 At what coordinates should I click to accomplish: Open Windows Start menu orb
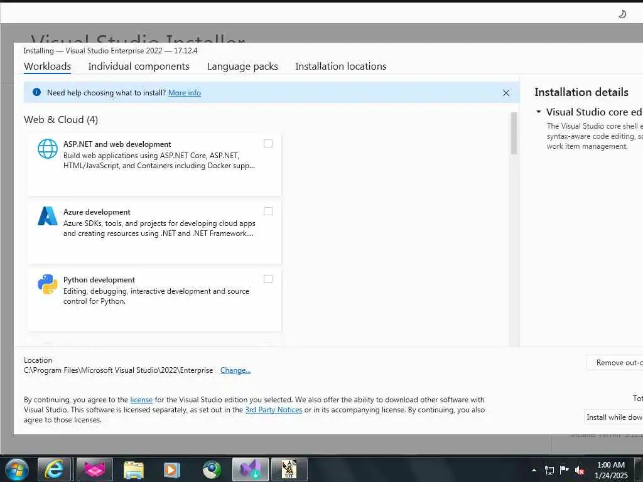(x=17, y=469)
